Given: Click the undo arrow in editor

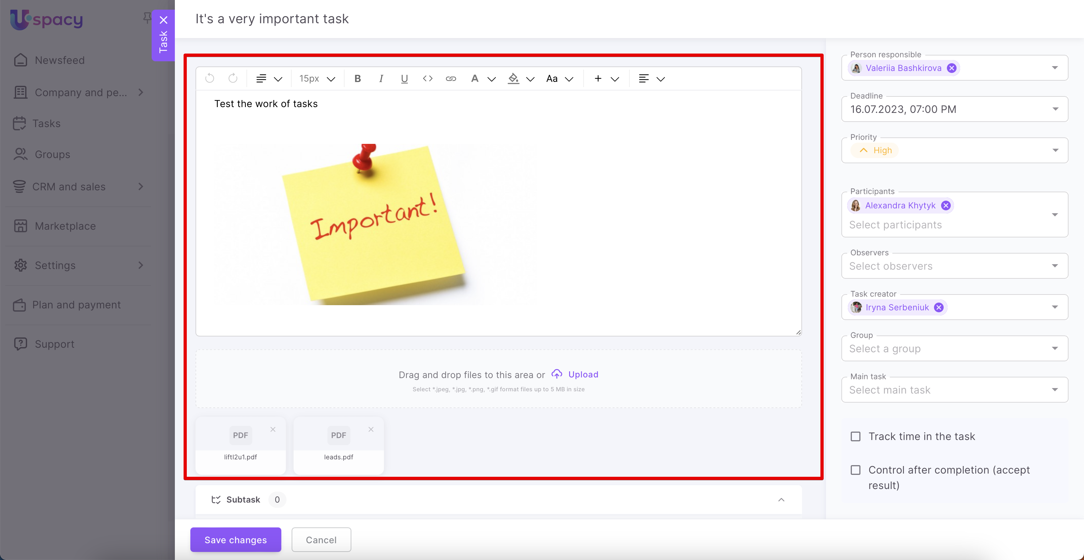Looking at the screenshot, I should (x=210, y=79).
